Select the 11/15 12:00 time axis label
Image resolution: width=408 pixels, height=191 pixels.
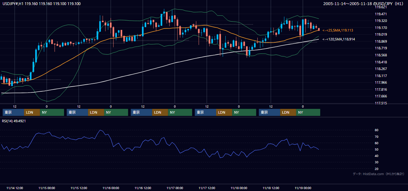tap(79, 188)
